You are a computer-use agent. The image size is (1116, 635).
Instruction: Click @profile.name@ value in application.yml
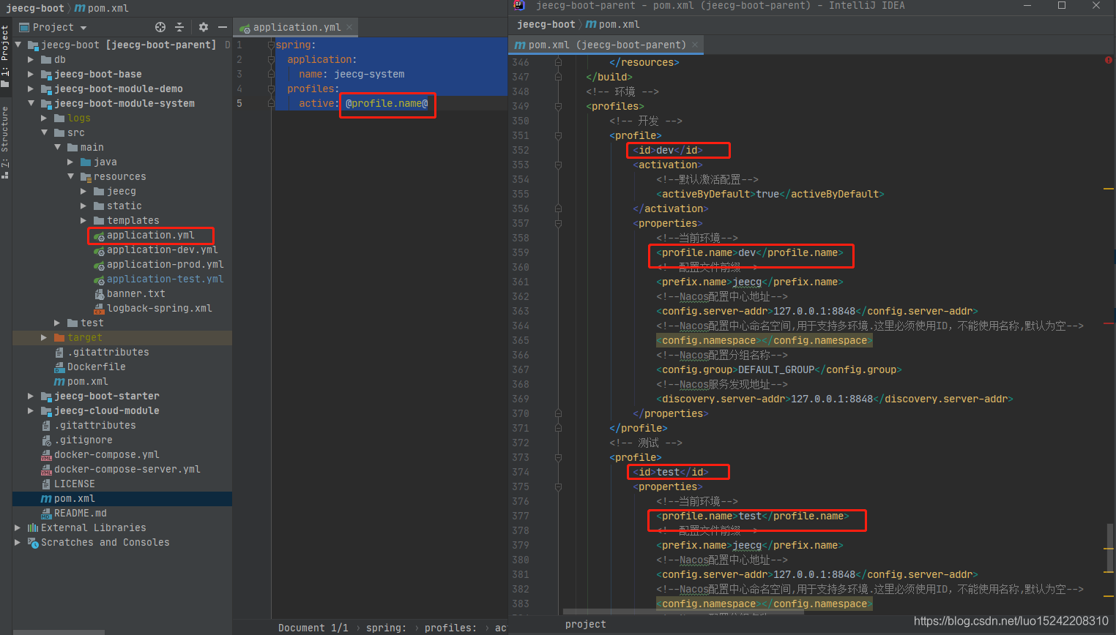pyautogui.click(x=387, y=103)
